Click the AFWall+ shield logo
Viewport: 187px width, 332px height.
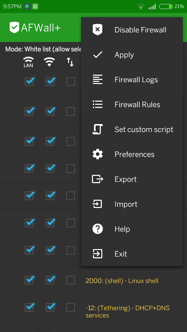[x=14, y=28]
